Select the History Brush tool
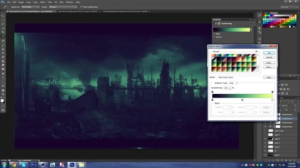Screen dimensions: 300x168 (x=3, y=53)
